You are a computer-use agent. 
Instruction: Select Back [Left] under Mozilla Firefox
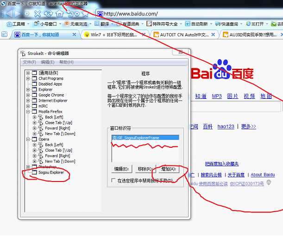[54, 117]
